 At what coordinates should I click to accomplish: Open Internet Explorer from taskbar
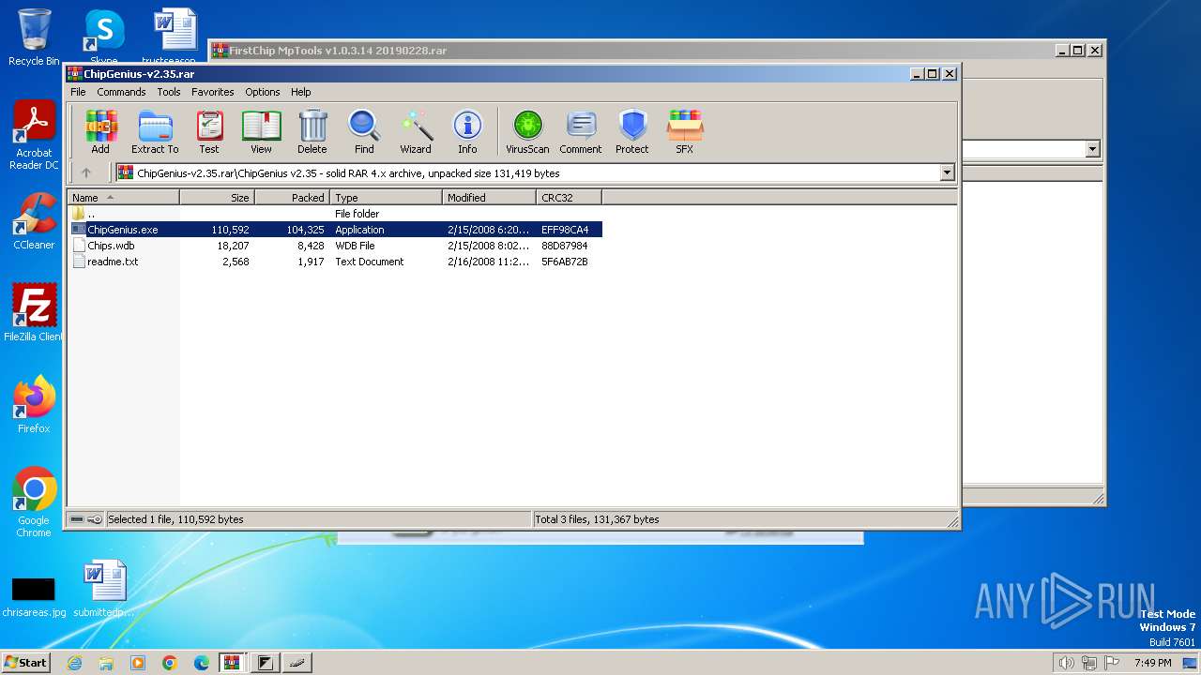click(74, 663)
